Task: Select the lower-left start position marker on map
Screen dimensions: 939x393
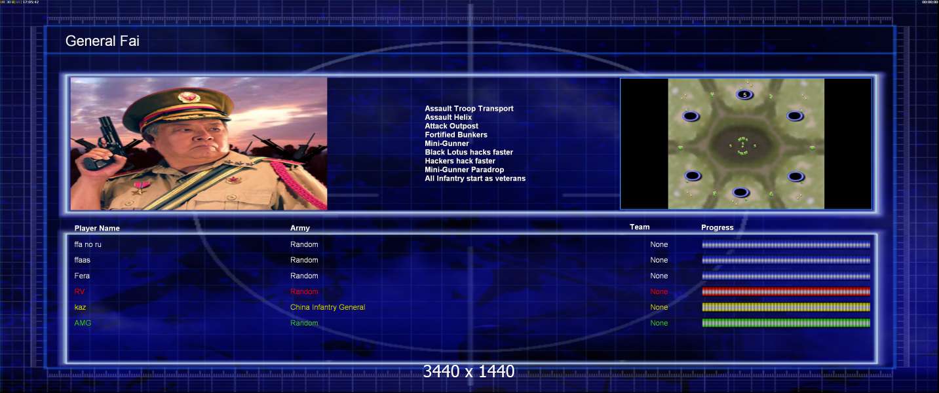Action: click(x=693, y=176)
